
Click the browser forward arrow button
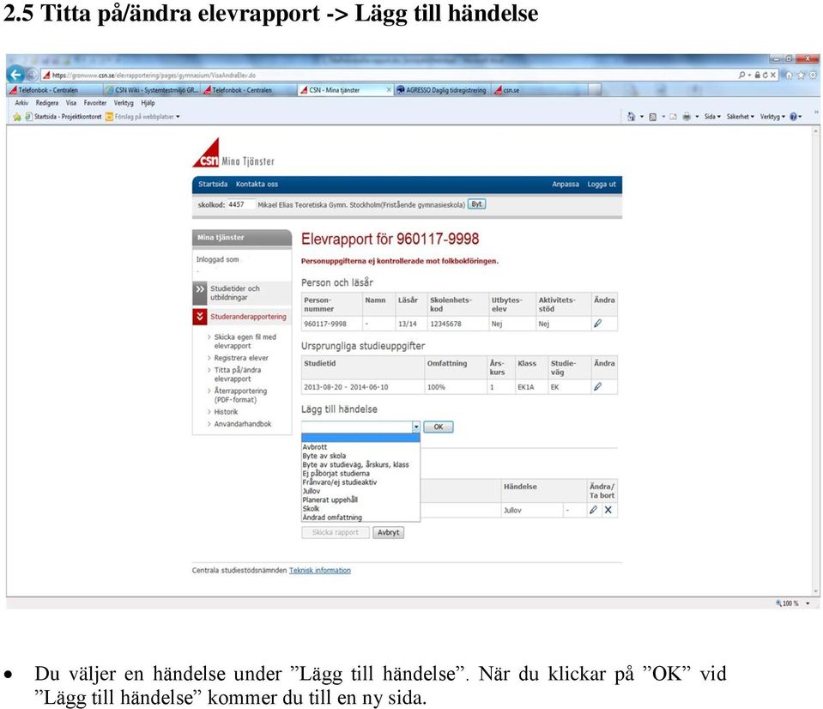32,75
